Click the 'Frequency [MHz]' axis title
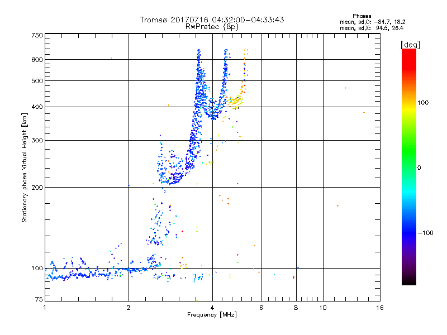The height and width of the screenshot is (335, 447). click(212, 315)
